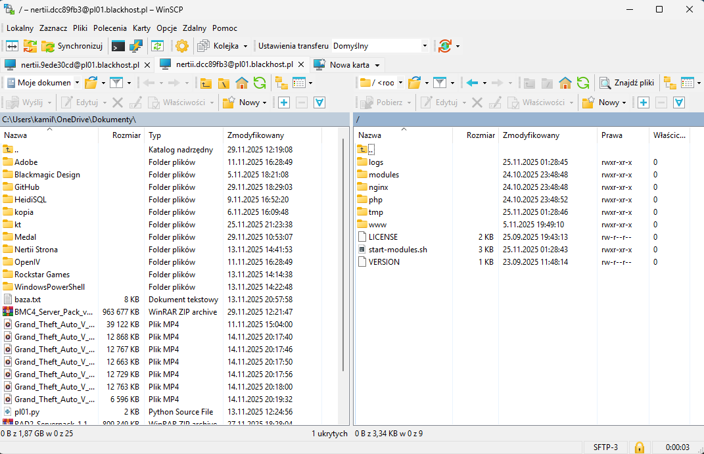The image size is (704, 454).
Task: Expand the local filter dropdown arrow
Action: click(129, 83)
